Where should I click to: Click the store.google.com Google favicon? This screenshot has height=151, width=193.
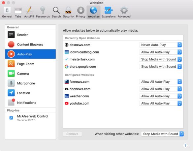[67, 67]
